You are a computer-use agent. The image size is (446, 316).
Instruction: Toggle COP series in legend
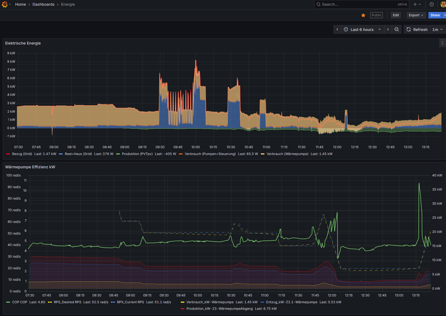pos(20,302)
